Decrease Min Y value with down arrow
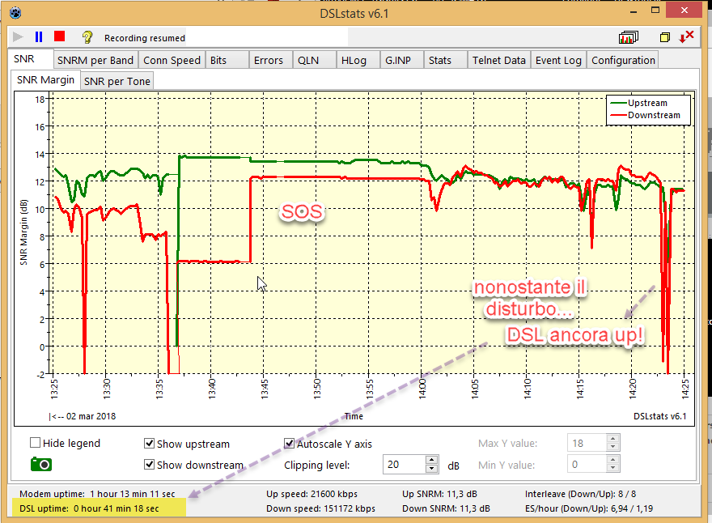 coord(613,469)
